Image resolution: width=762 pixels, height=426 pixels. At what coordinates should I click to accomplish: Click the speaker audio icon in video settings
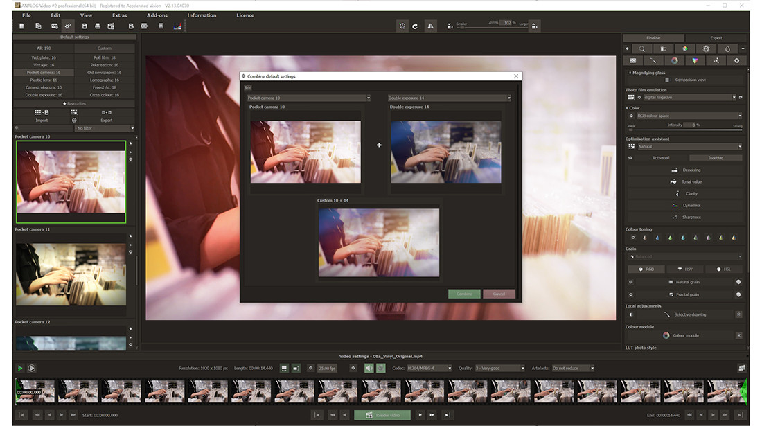(369, 368)
